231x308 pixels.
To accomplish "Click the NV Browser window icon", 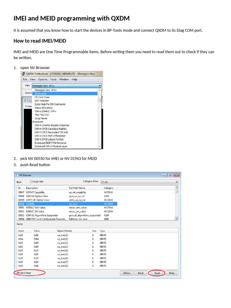I will pyautogui.click(x=17, y=175).
